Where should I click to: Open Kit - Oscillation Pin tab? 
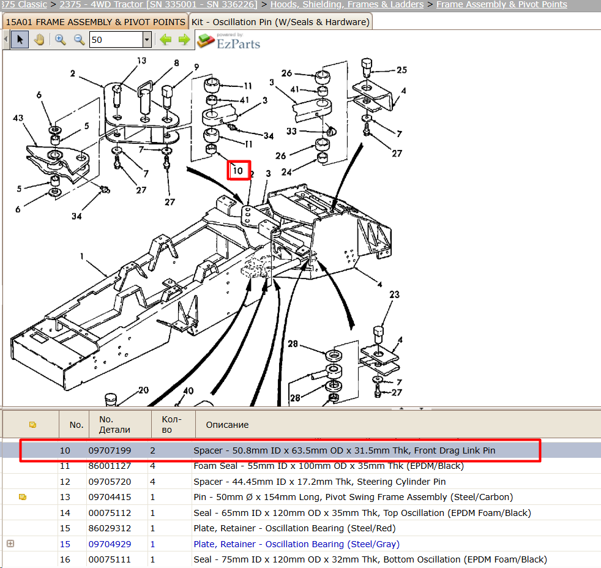click(280, 22)
